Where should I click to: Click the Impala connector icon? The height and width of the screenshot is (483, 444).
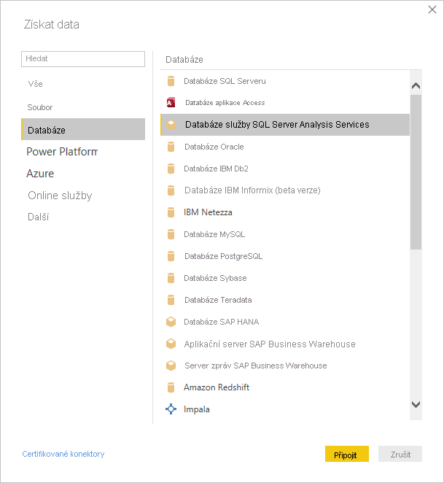point(171,409)
